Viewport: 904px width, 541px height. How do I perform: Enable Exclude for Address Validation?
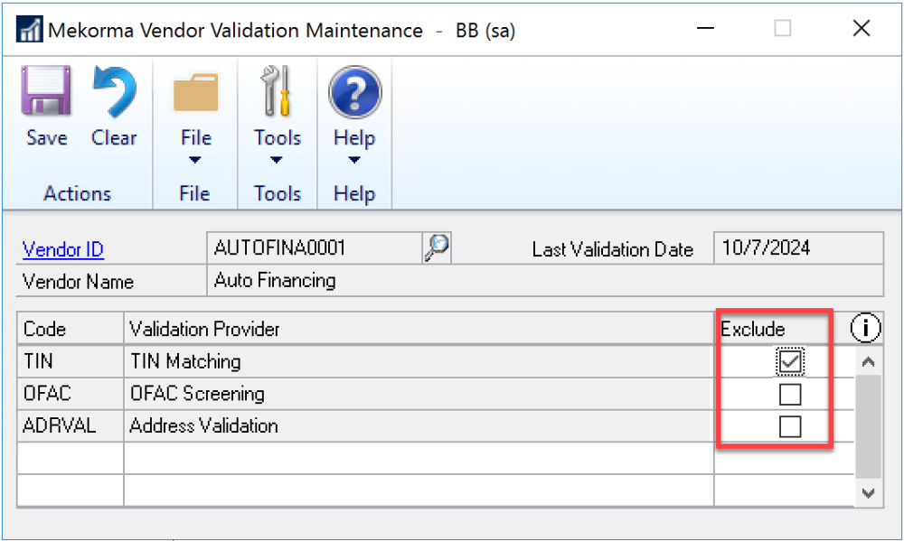coord(790,426)
